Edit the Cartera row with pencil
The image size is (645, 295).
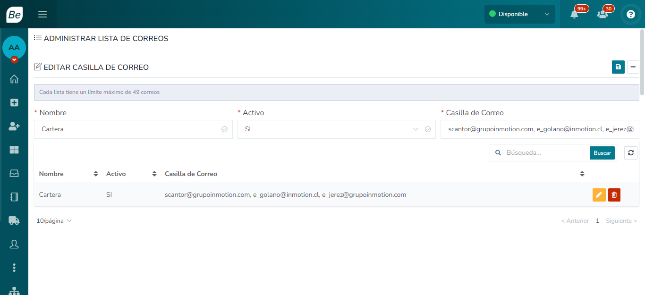coord(599,195)
